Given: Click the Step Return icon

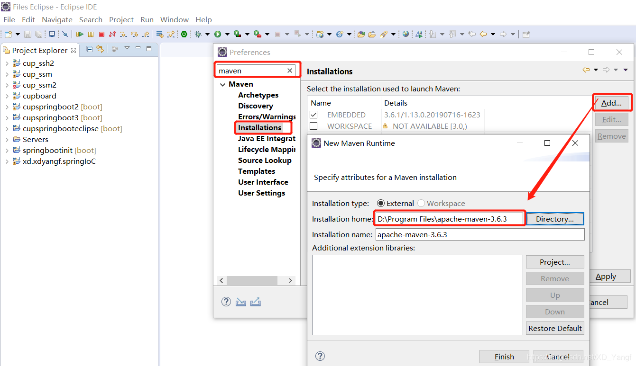Looking at the screenshot, I should (x=146, y=34).
